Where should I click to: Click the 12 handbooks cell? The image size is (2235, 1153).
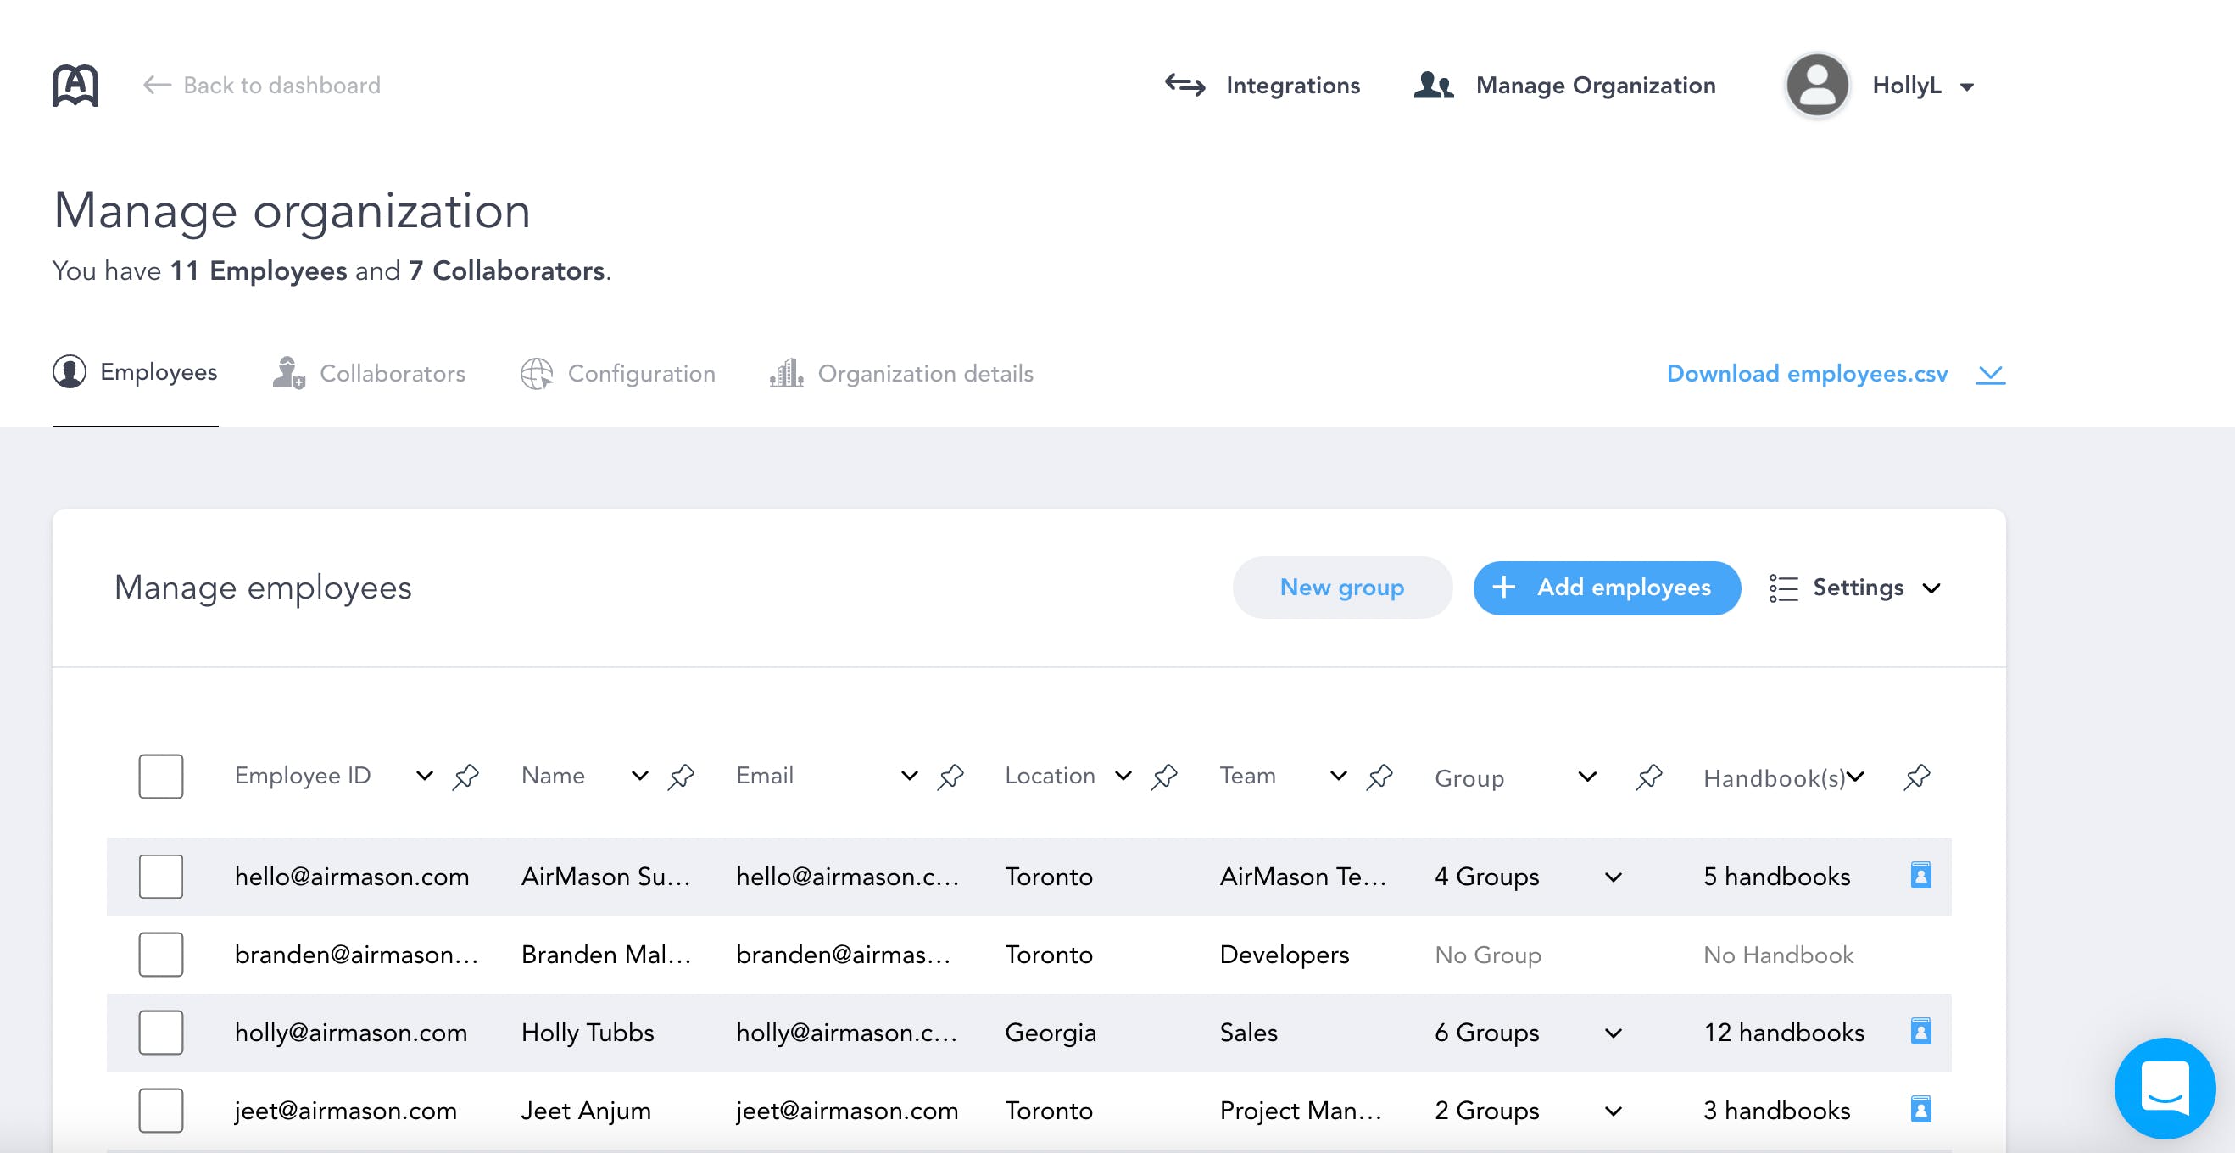click(x=1784, y=1033)
